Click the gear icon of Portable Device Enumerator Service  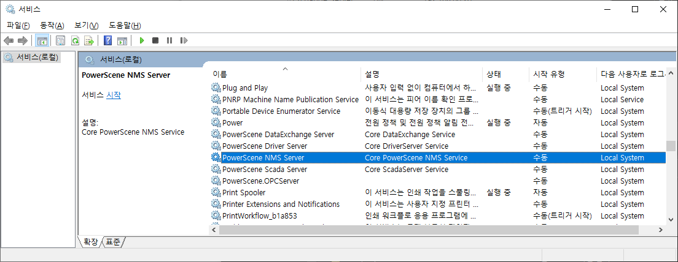pyautogui.click(x=216, y=111)
